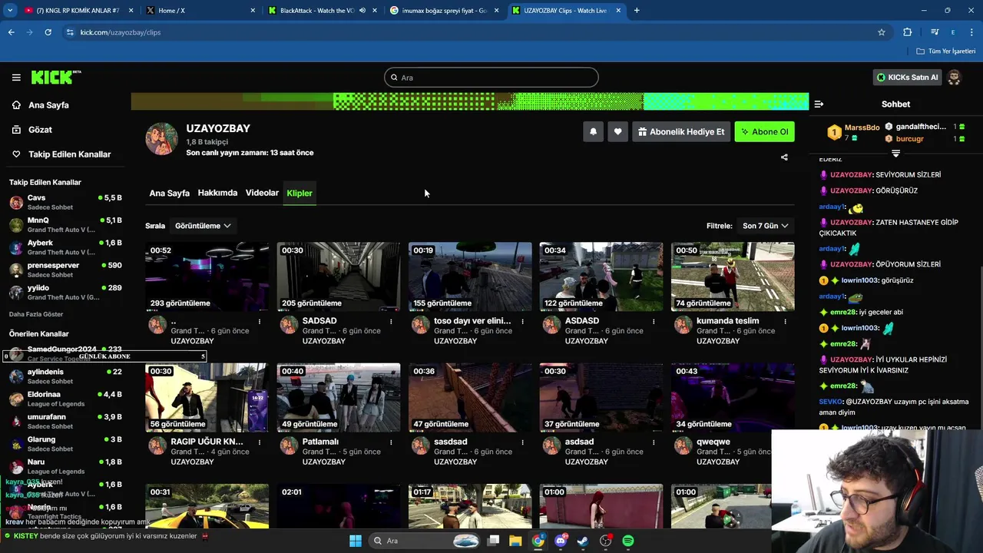Open options menu for kumanda teslim clip
Viewport: 983px width, 553px height.
(x=785, y=322)
